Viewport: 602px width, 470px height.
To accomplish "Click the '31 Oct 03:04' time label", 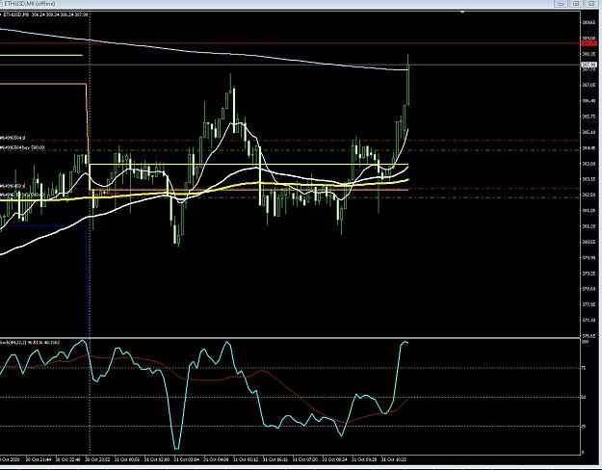I will (x=187, y=459).
